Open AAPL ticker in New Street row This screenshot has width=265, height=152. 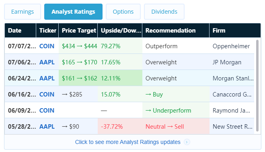(x=47, y=127)
